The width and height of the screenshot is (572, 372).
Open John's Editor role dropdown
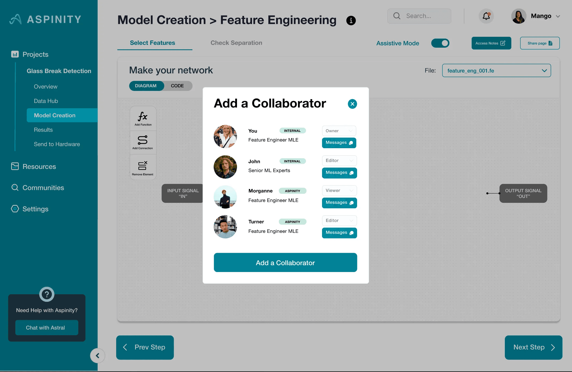pos(339,161)
